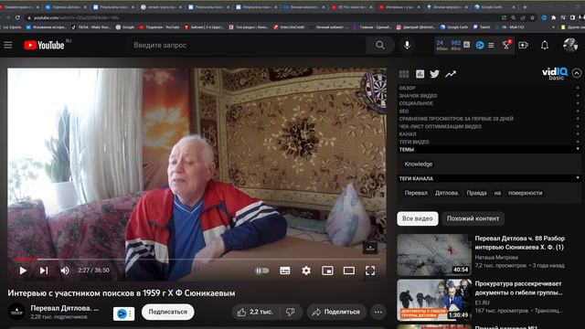Switch to the Google Earth browser tab

pyautogui.click(x=495, y=6)
